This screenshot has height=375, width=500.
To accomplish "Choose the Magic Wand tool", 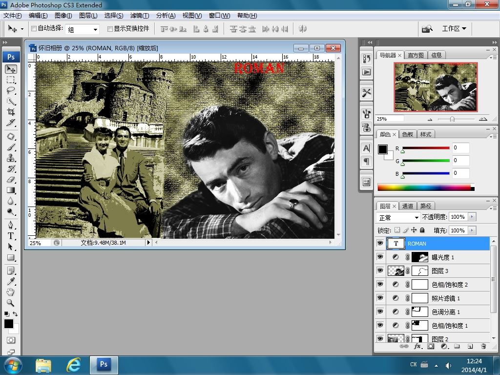I will (x=11, y=101).
